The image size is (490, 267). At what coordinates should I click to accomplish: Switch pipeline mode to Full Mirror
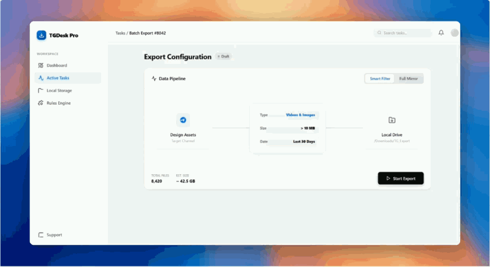408,79
